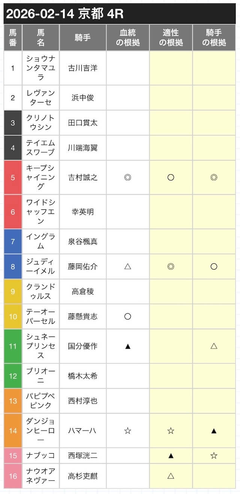Select the star mark in horse 14's 血統 column

coord(127,431)
